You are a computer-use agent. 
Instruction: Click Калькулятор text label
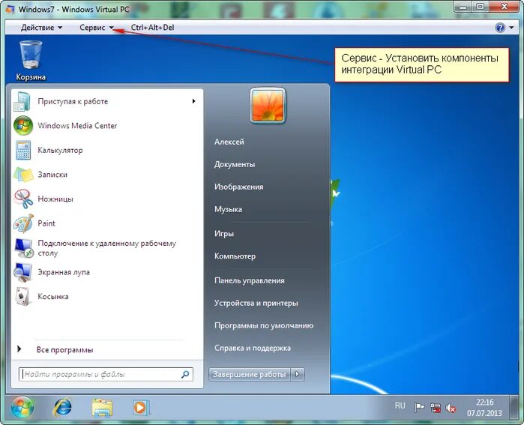(60, 150)
